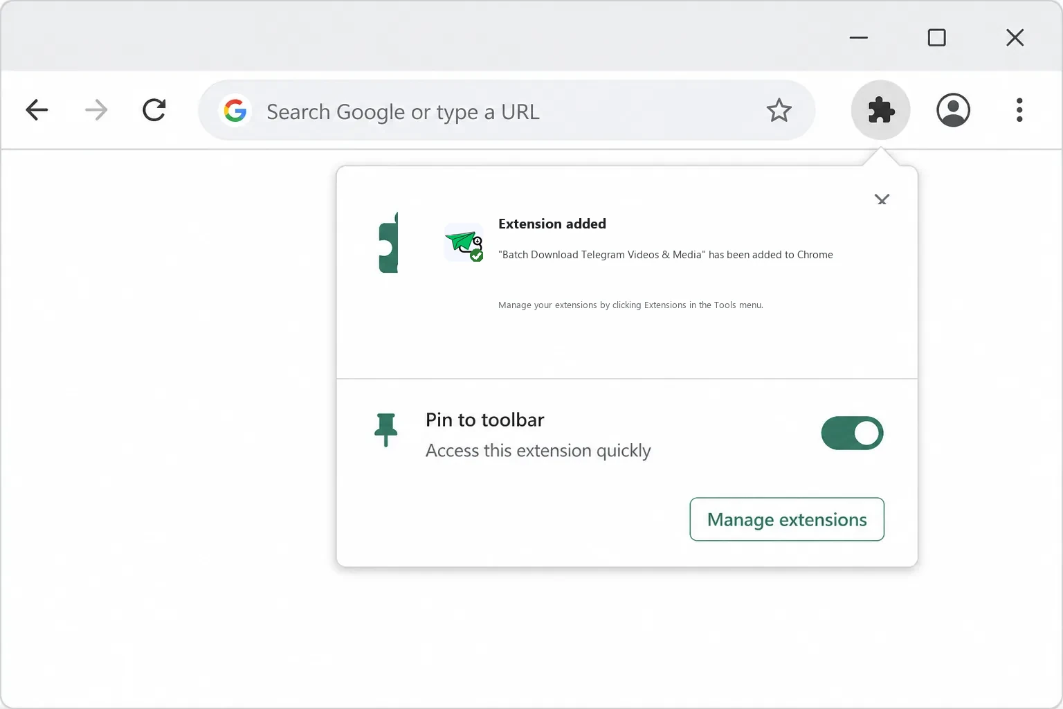Bookmark this page with the star icon
The height and width of the screenshot is (709, 1063).
779,110
